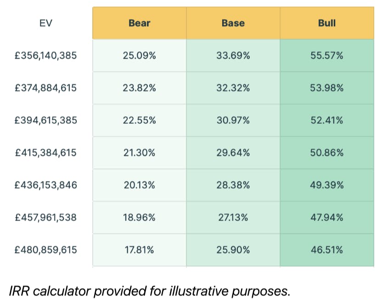Screen dimensions: 382x299
Task: Click the £457,961,538 EV value
Action: point(45,217)
